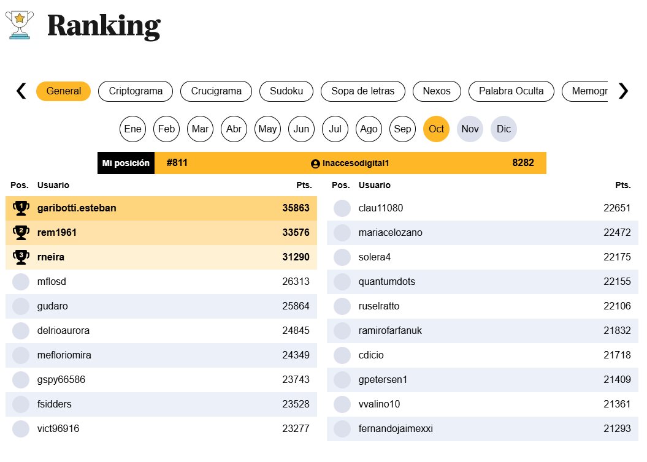647x462 pixels.
Task: Click the left arrow of category carousel
Action: [21, 91]
